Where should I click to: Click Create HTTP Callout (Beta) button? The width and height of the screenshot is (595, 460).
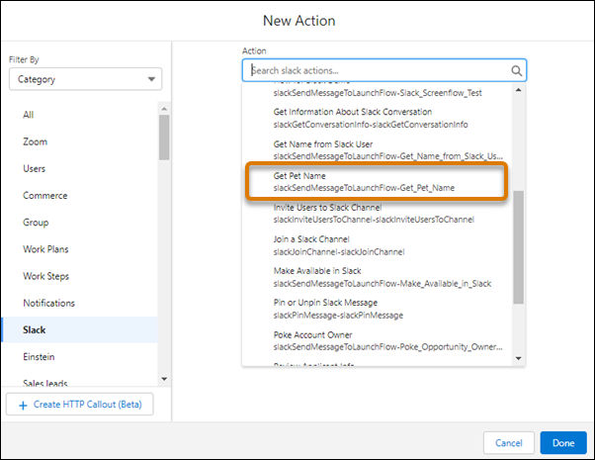[80, 405]
